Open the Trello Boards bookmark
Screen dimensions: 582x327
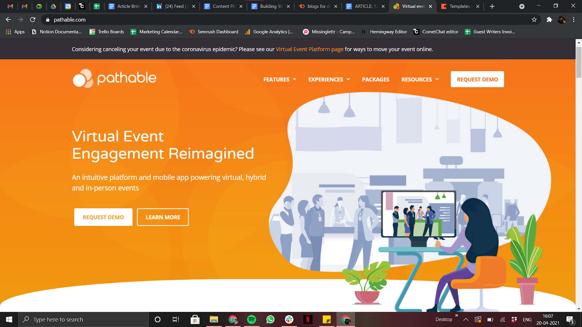click(107, 32)
